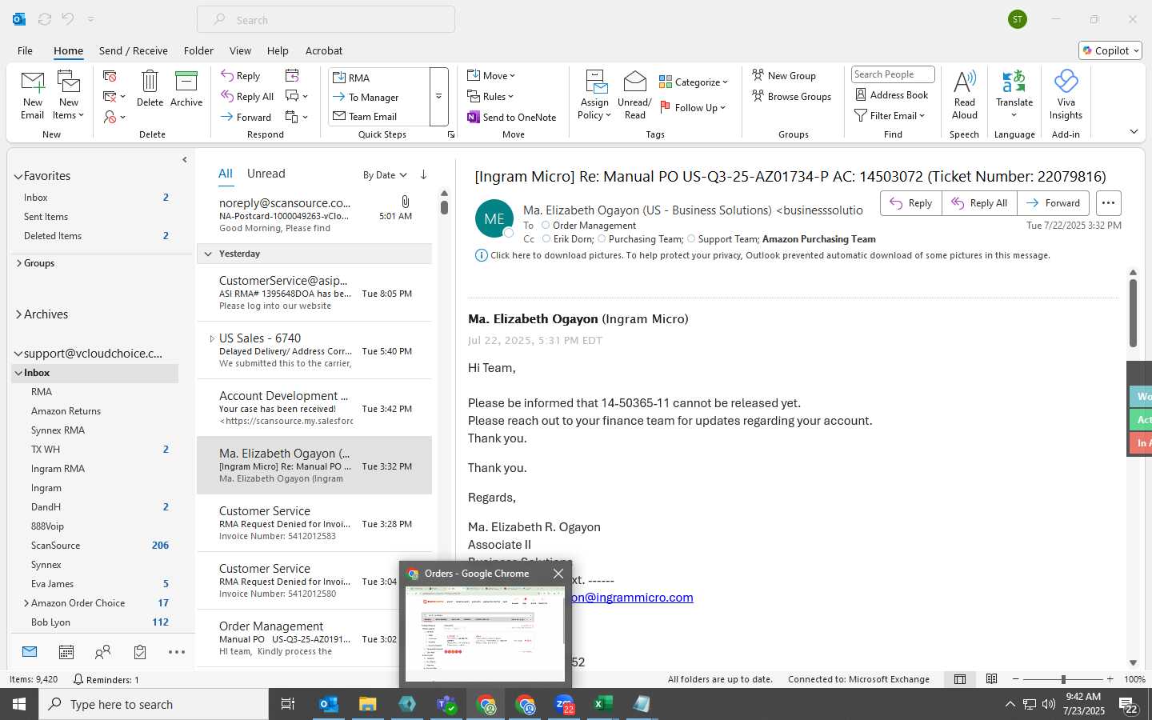Open Zoom from the taskbar
1152x720 pixels.
point(564,704)
